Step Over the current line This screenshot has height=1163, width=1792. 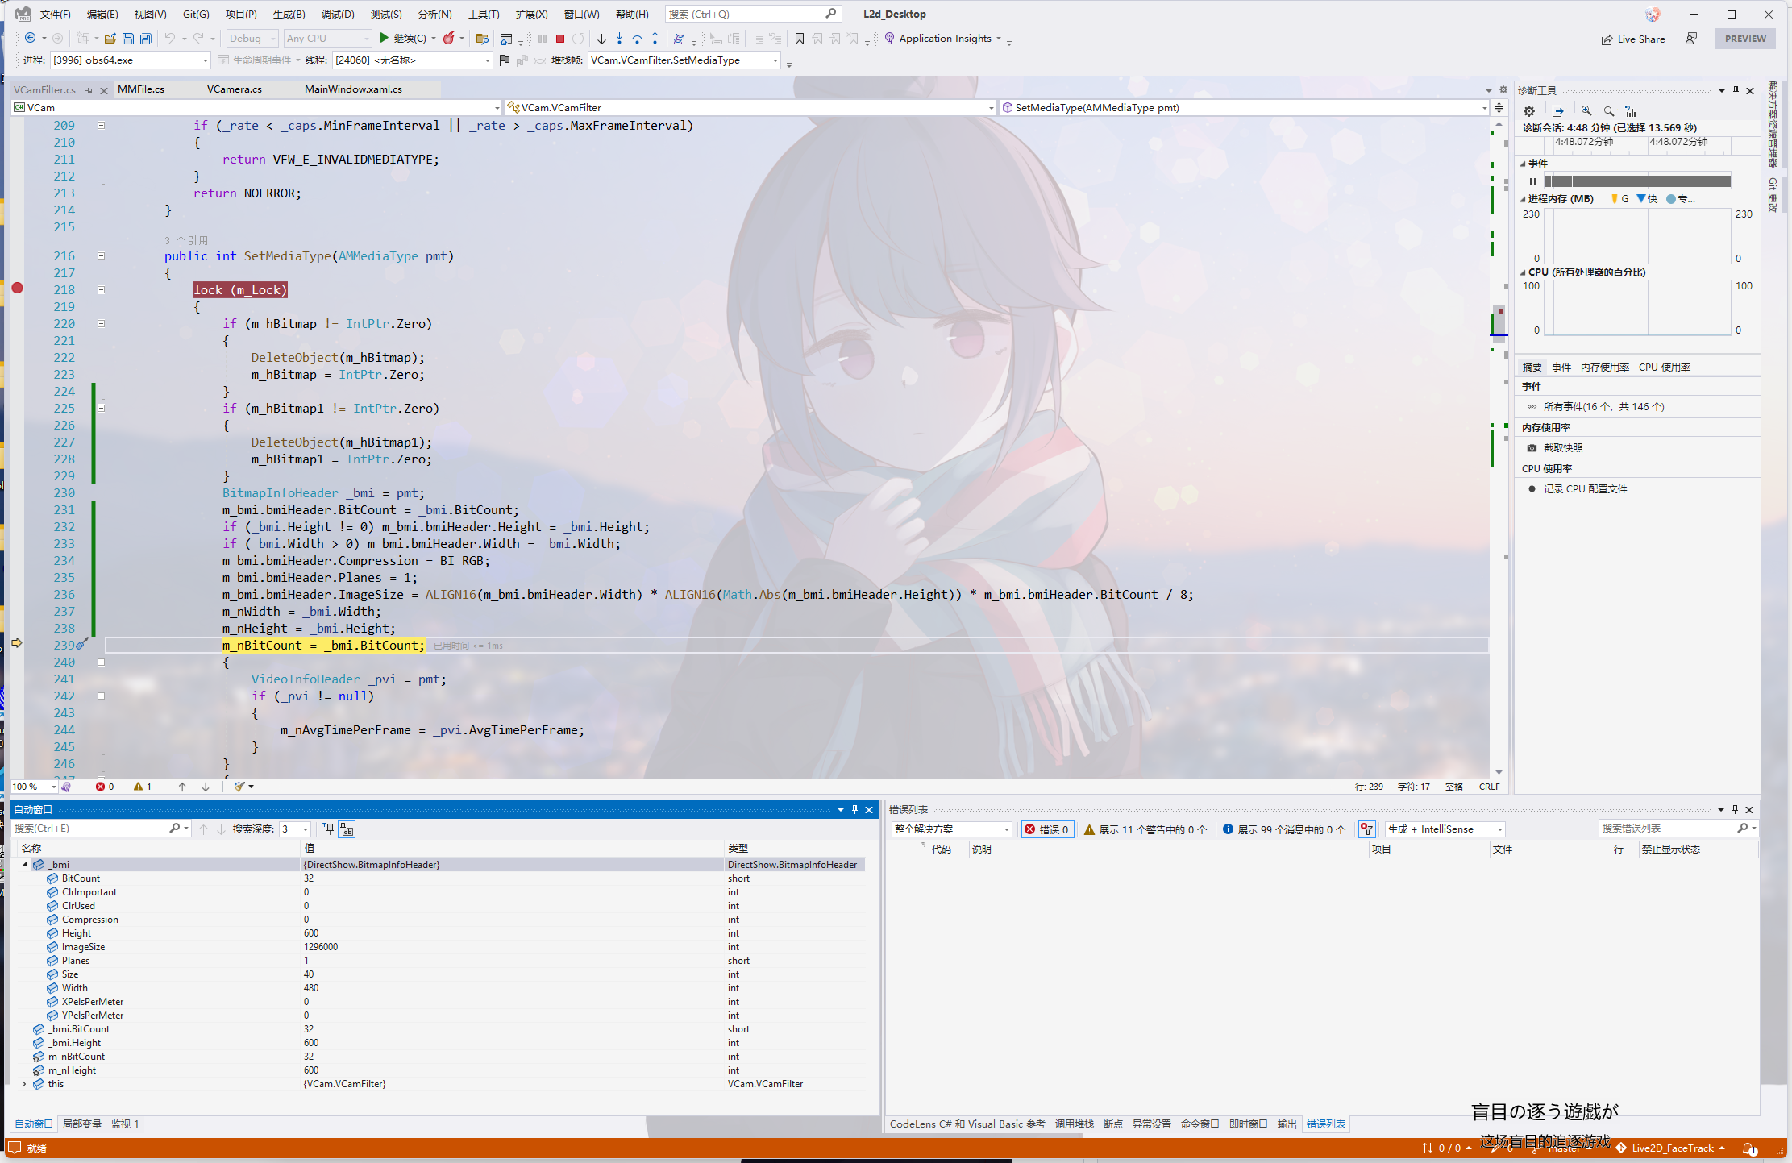click(x=637, y=39)
